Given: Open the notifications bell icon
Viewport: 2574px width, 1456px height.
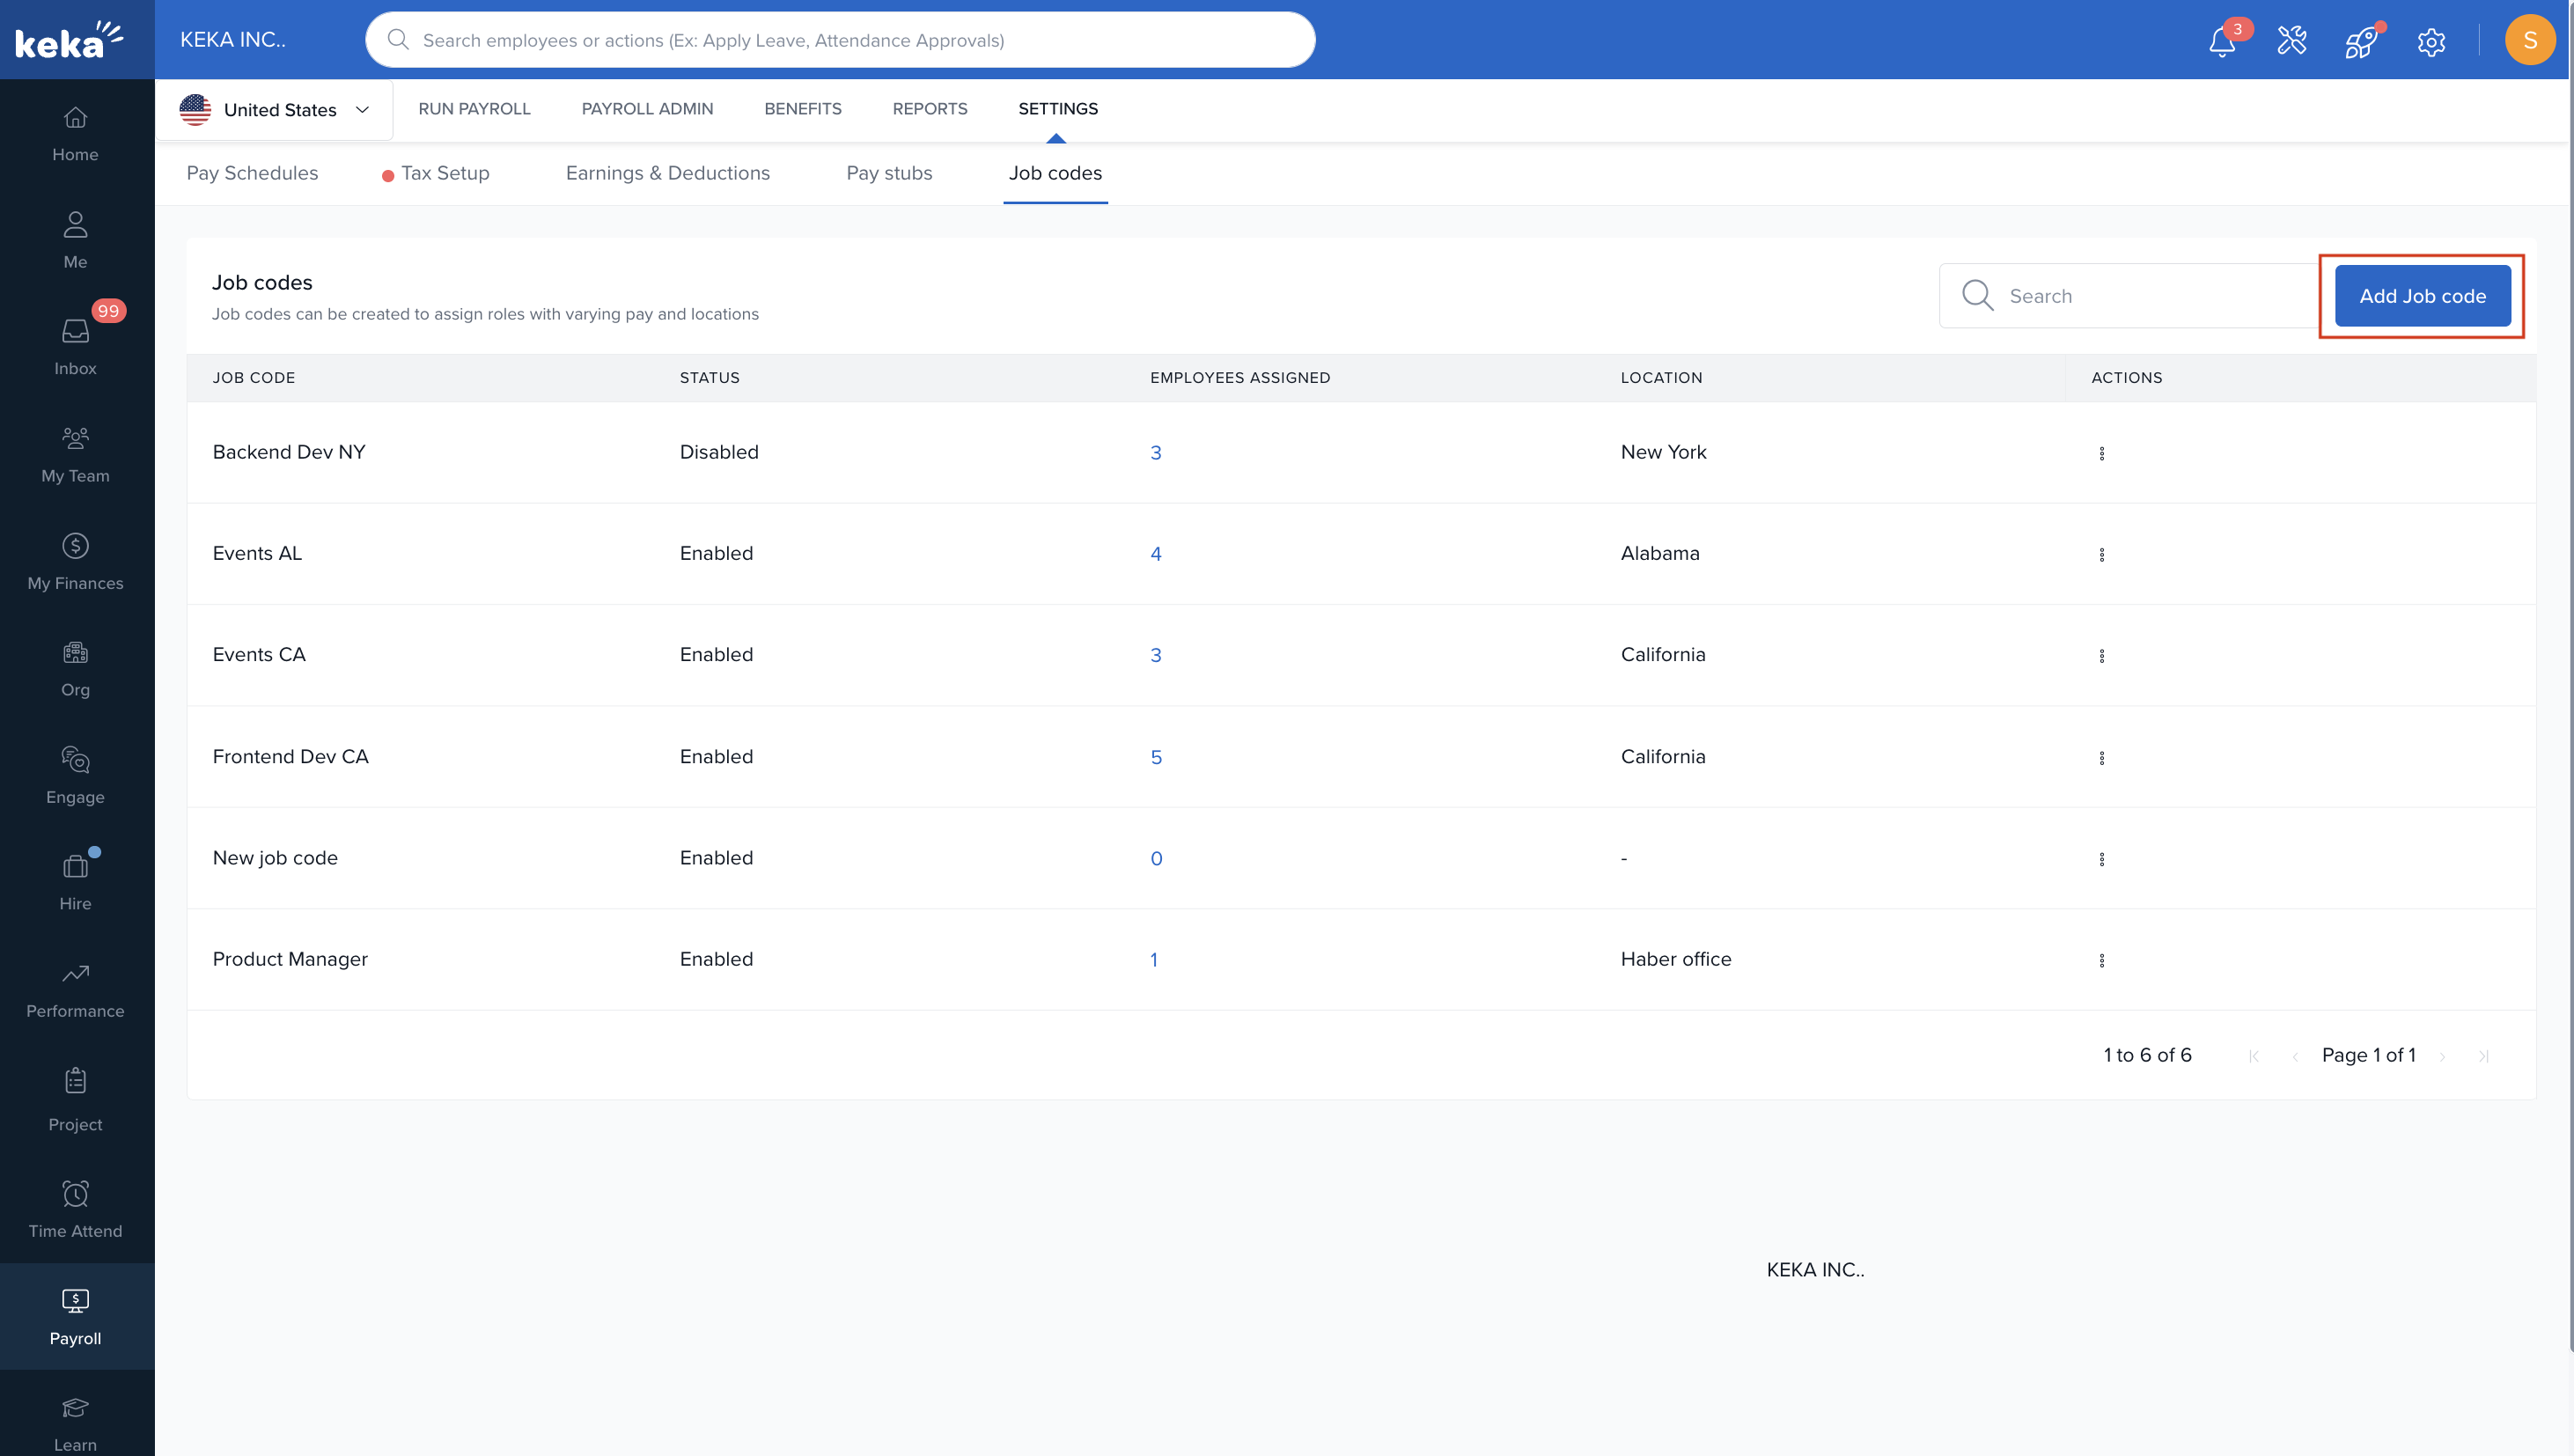Looking at the screenshot, I should (2221, 41).
